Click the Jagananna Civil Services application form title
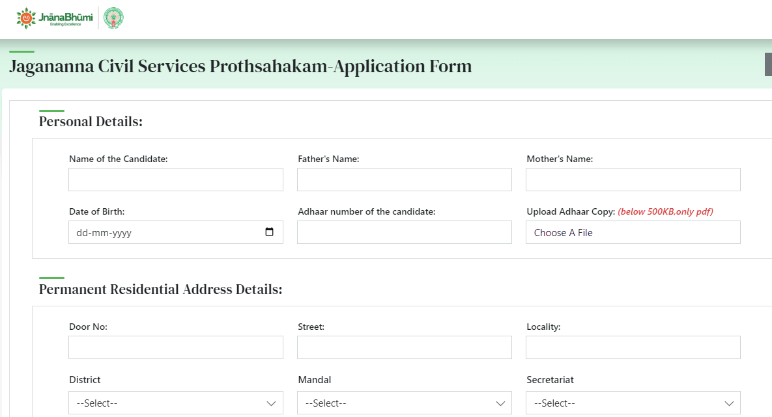772x417 pixels. [240, 66]
